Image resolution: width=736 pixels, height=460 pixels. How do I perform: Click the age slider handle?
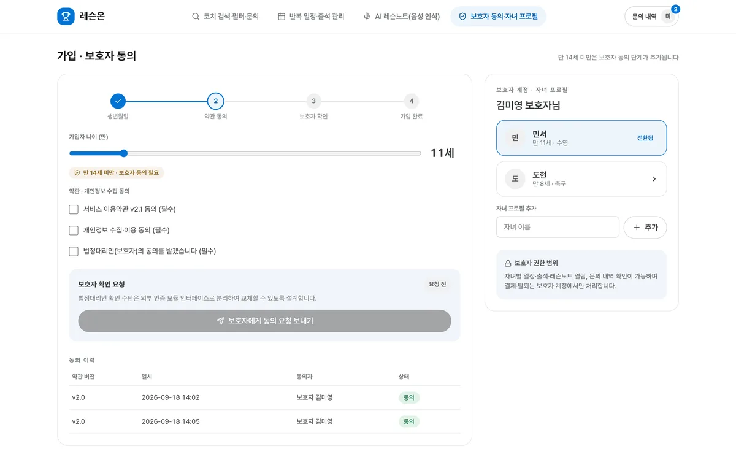point(123,153)
